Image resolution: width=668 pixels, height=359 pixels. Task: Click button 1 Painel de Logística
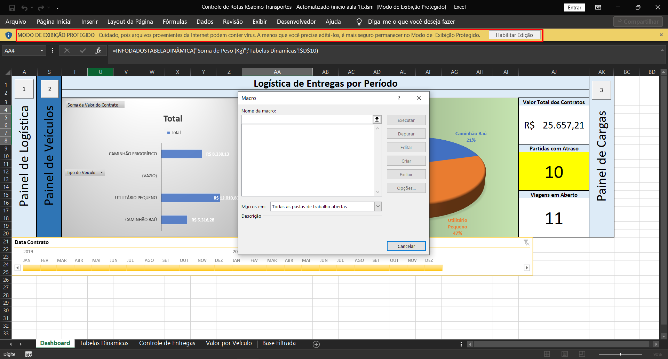tap(24, 89)
